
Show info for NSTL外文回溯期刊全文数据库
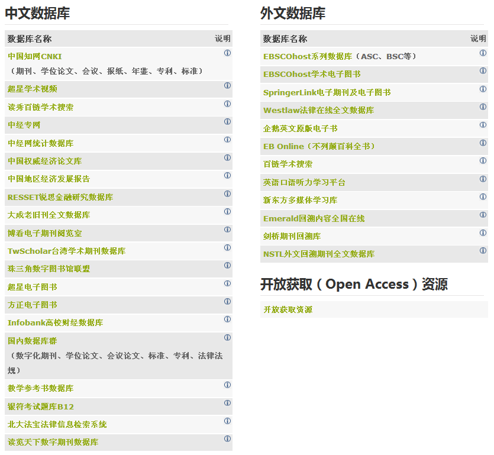point(483,251)
